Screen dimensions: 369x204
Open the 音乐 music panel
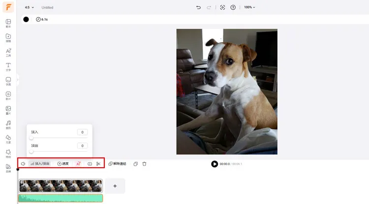(x=8, y=125)
